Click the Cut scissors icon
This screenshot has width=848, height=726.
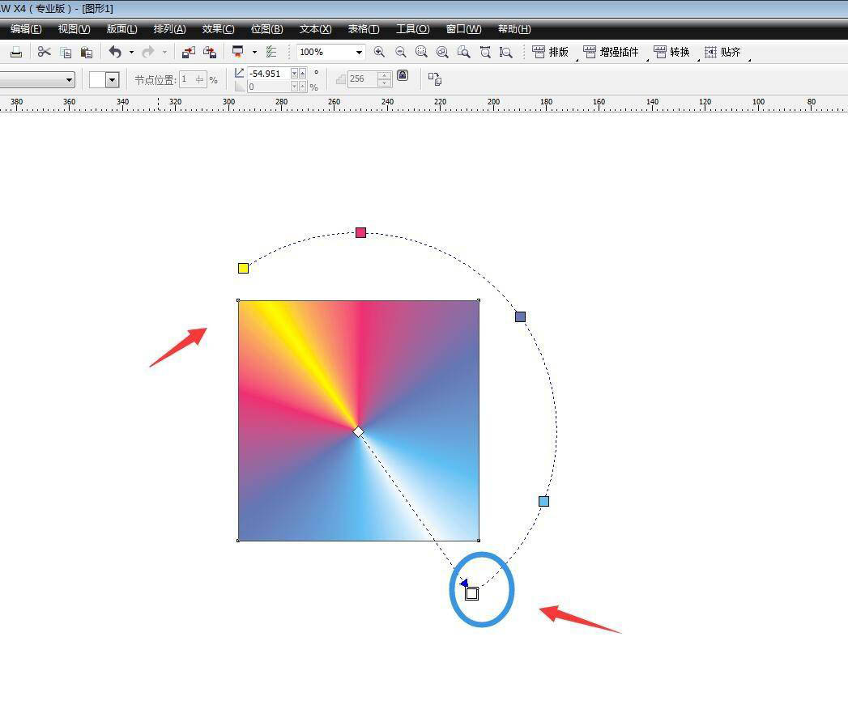tap(44, 52)
